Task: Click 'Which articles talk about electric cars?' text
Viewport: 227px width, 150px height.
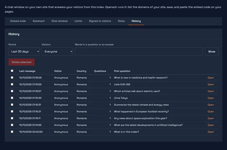Action: click(137, 91)
